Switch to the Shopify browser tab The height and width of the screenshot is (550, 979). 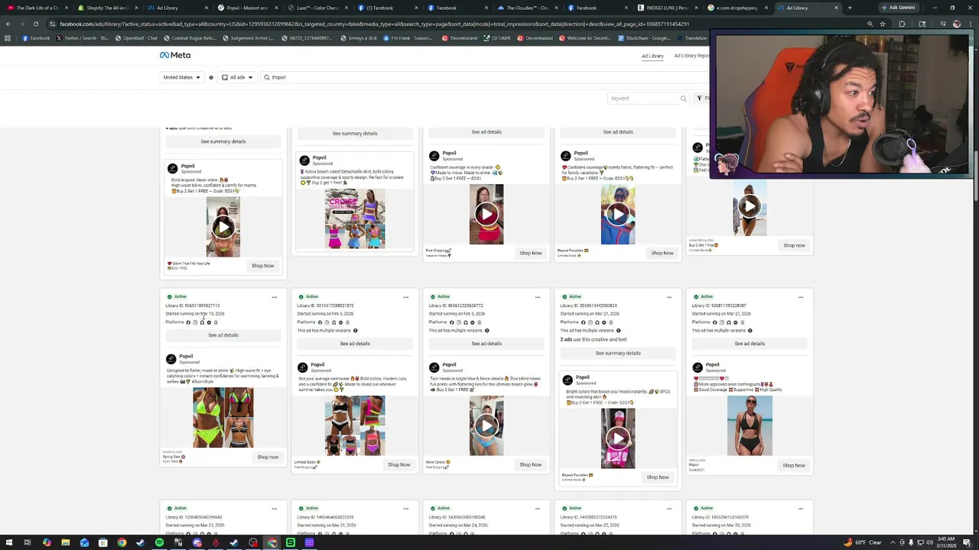click(x=107, y=8)
